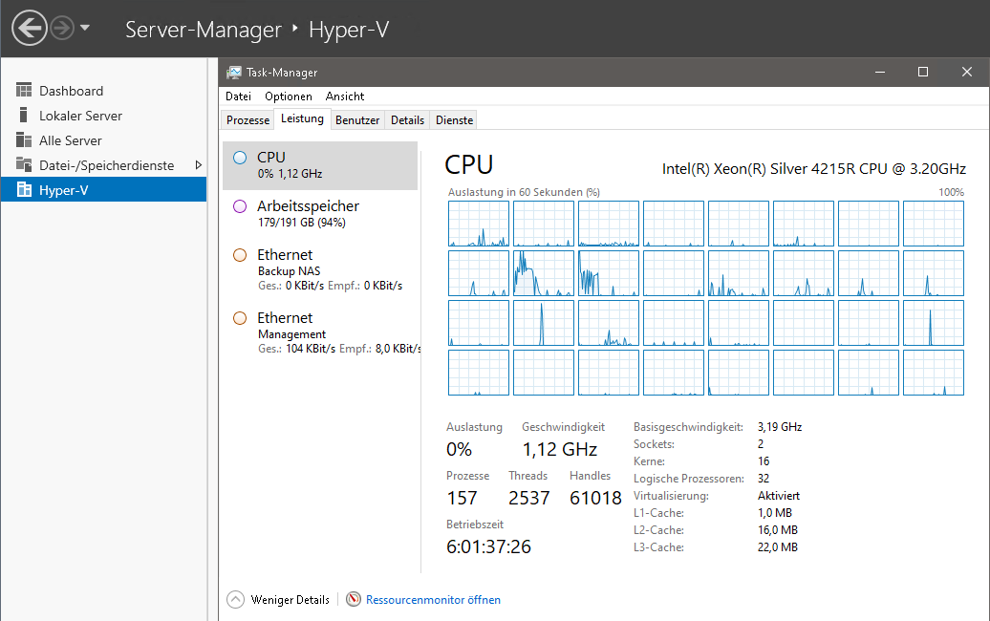Close the Task-Manager window
Screen dimensions: 990x621
tap(967, 72)
